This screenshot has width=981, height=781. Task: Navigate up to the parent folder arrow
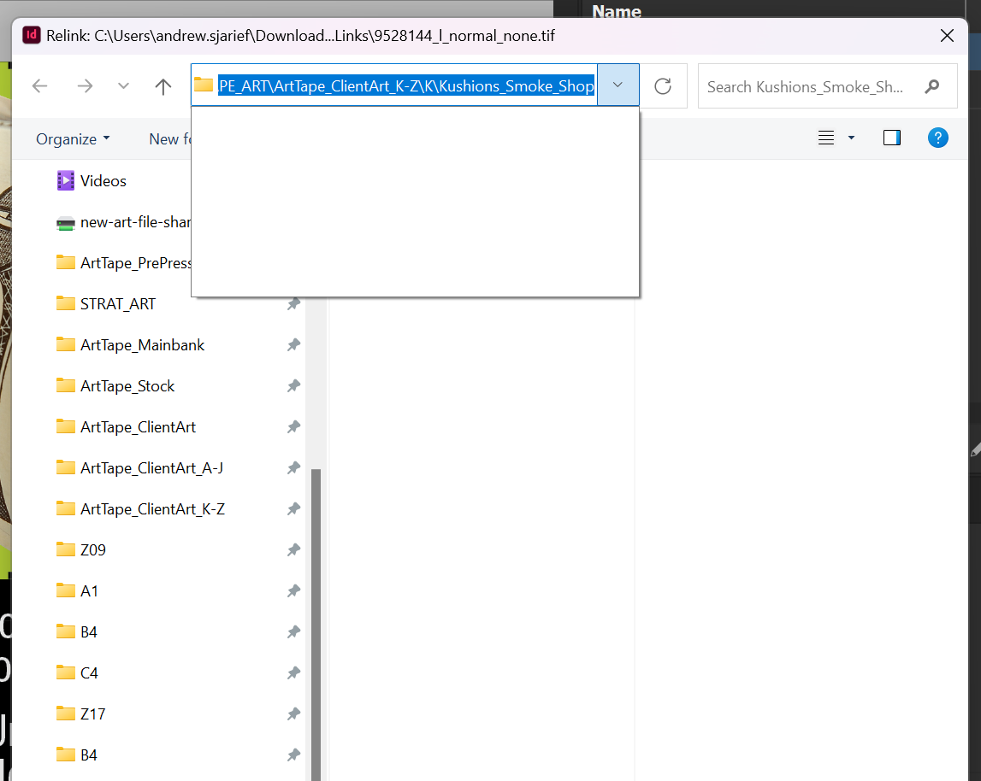[163, 85]
